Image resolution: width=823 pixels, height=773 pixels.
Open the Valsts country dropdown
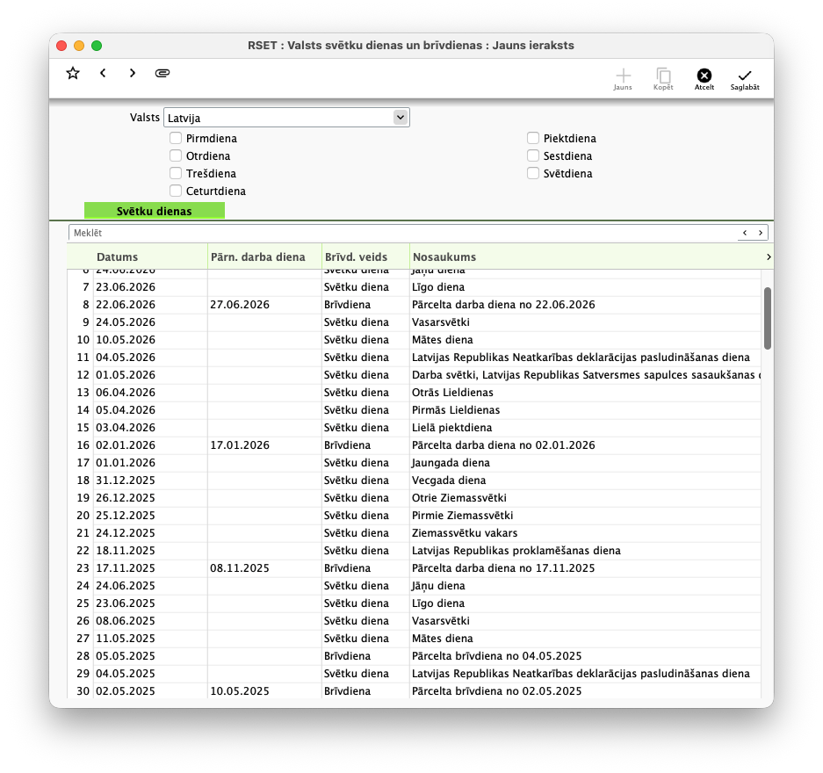point(286,118)
